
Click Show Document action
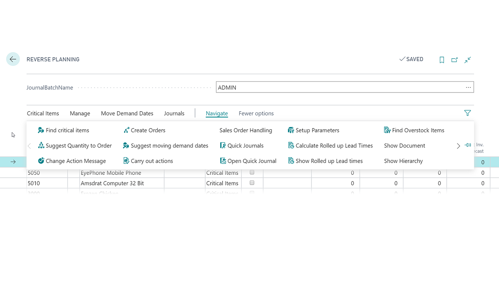[x=404, y=146]
